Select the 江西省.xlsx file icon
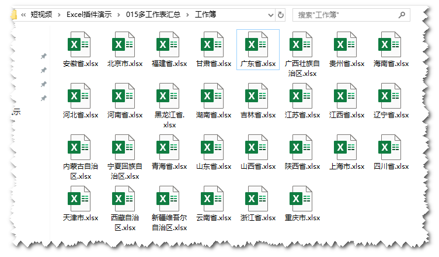 tap(345, 96)
